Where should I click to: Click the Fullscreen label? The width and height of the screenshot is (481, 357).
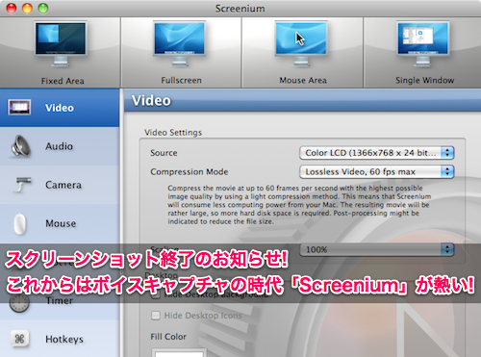(181, 80)
